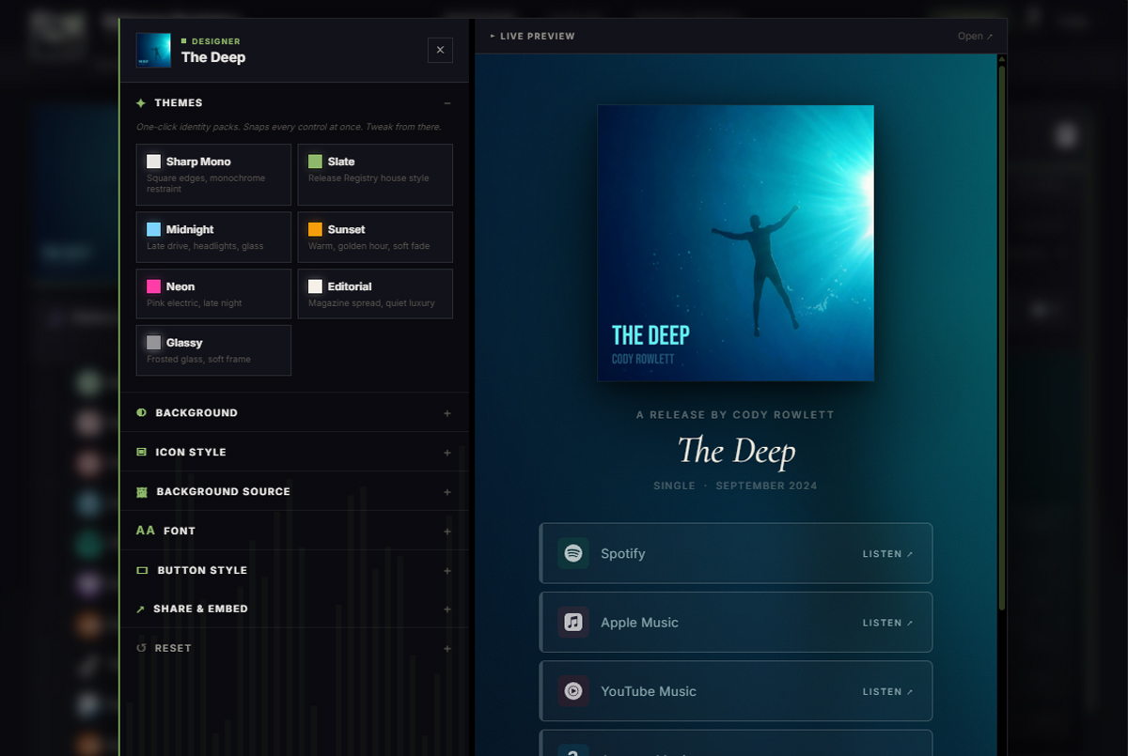Click 'A RELEASE BY CODY ROWLETT' text
The height and width of the screenshot is (756, 1128).
(x=735, y=415)
